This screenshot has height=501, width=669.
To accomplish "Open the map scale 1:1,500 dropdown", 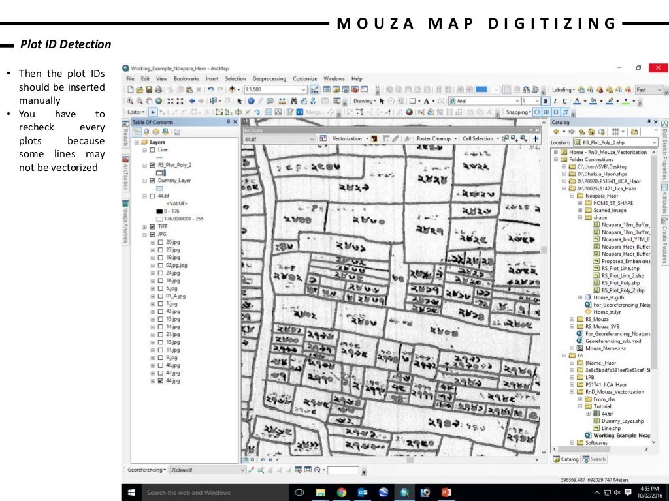I will pyautogui.click(x=304, y=89).
